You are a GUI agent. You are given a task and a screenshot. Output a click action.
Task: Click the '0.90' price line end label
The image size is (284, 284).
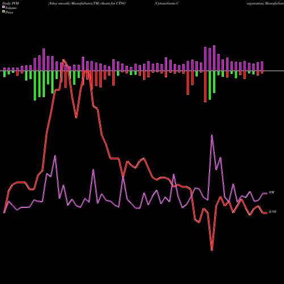click(273, 212)
